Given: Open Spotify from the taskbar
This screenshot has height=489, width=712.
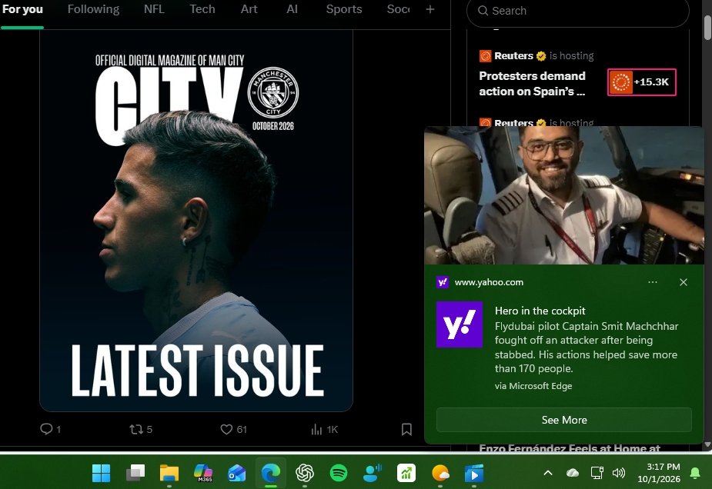Looking at the screenshot, I should (338, 473).
